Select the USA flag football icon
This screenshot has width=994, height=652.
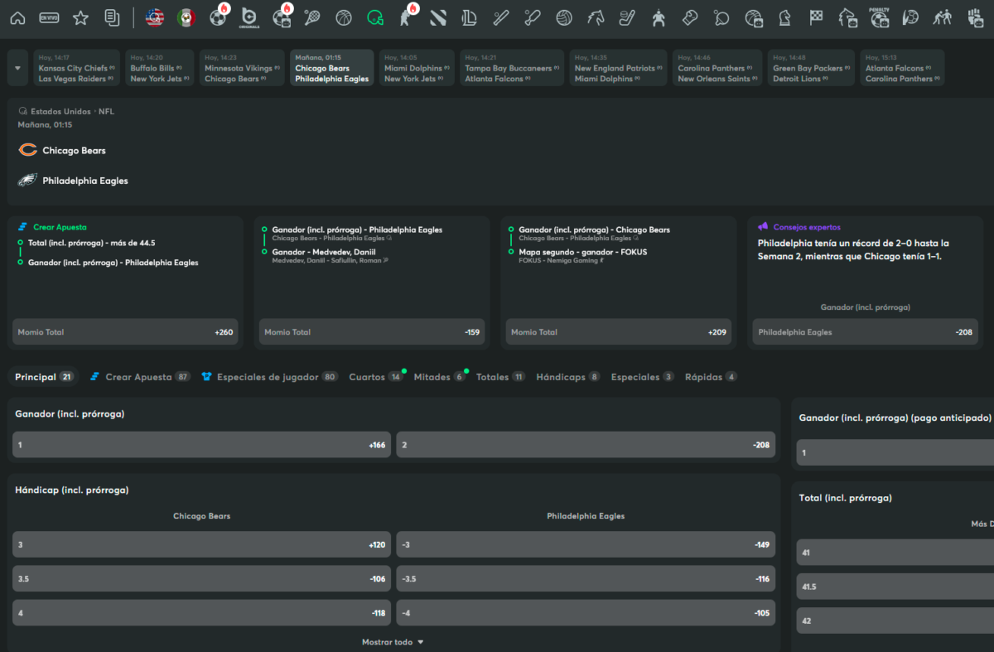pyautogui.click(x=154, y=17)
